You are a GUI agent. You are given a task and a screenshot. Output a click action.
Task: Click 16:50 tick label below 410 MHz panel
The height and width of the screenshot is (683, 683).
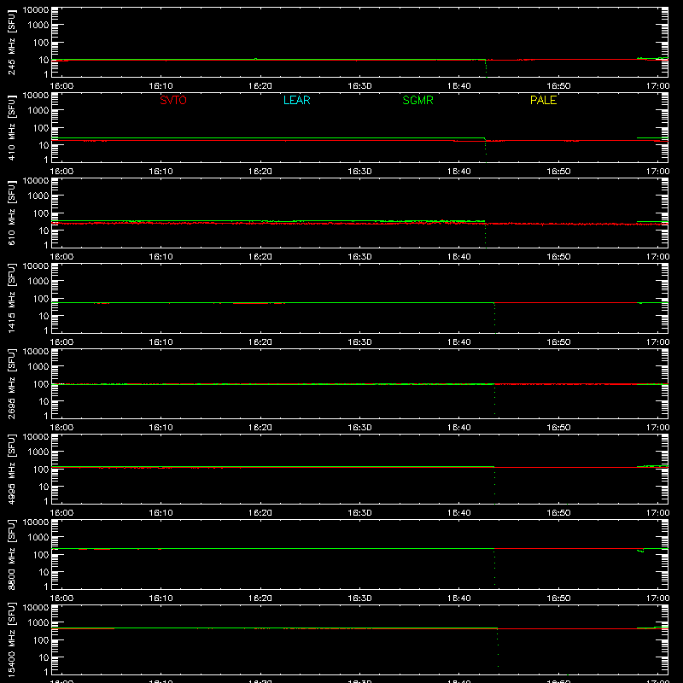(558, 172)
